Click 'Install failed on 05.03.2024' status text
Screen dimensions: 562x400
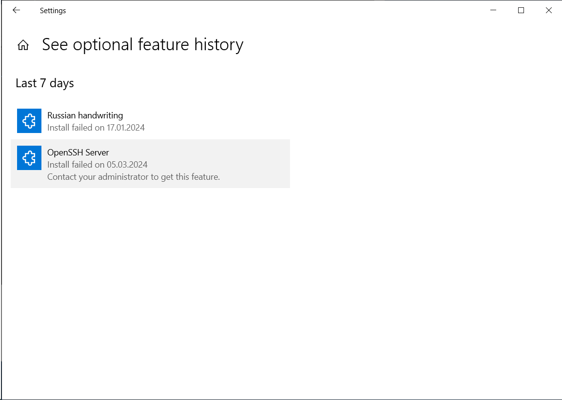[x=97, y=165]
